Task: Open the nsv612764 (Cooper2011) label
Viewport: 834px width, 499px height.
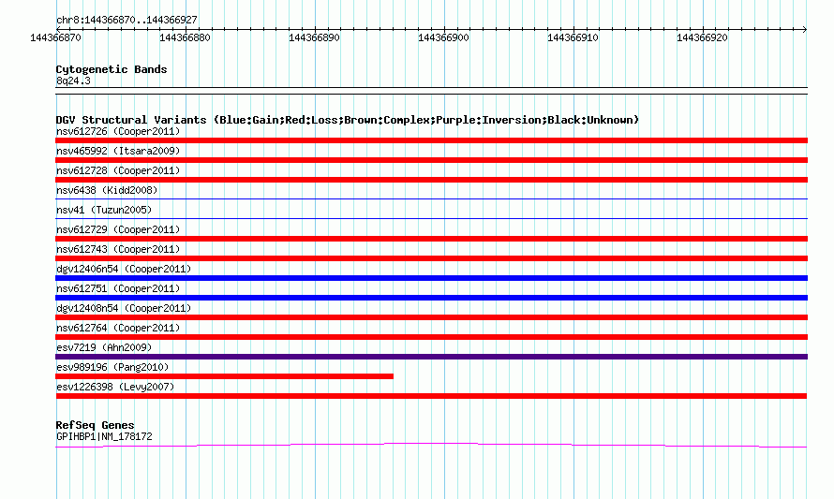Action: point(118,328)
